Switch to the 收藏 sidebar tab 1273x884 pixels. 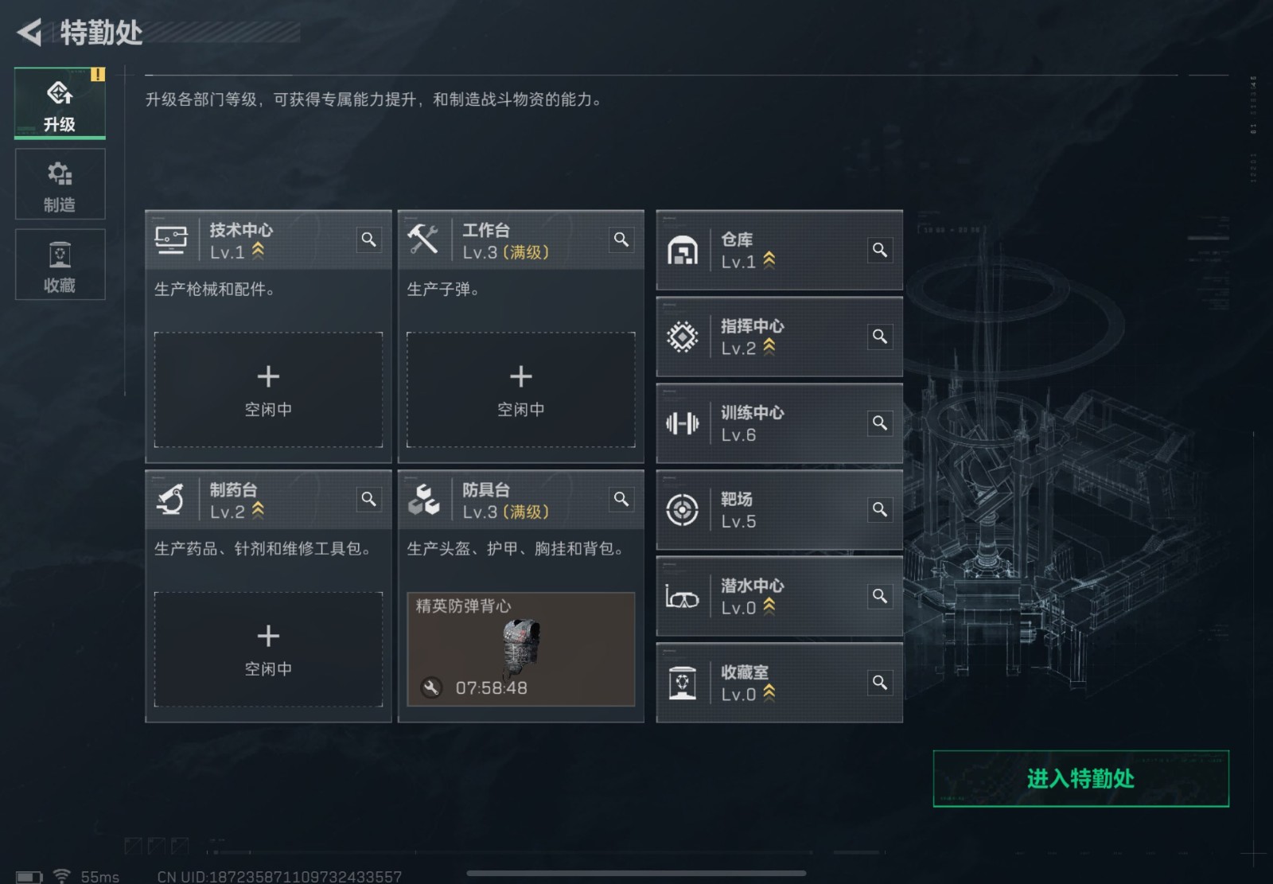[x=60, y=265]
